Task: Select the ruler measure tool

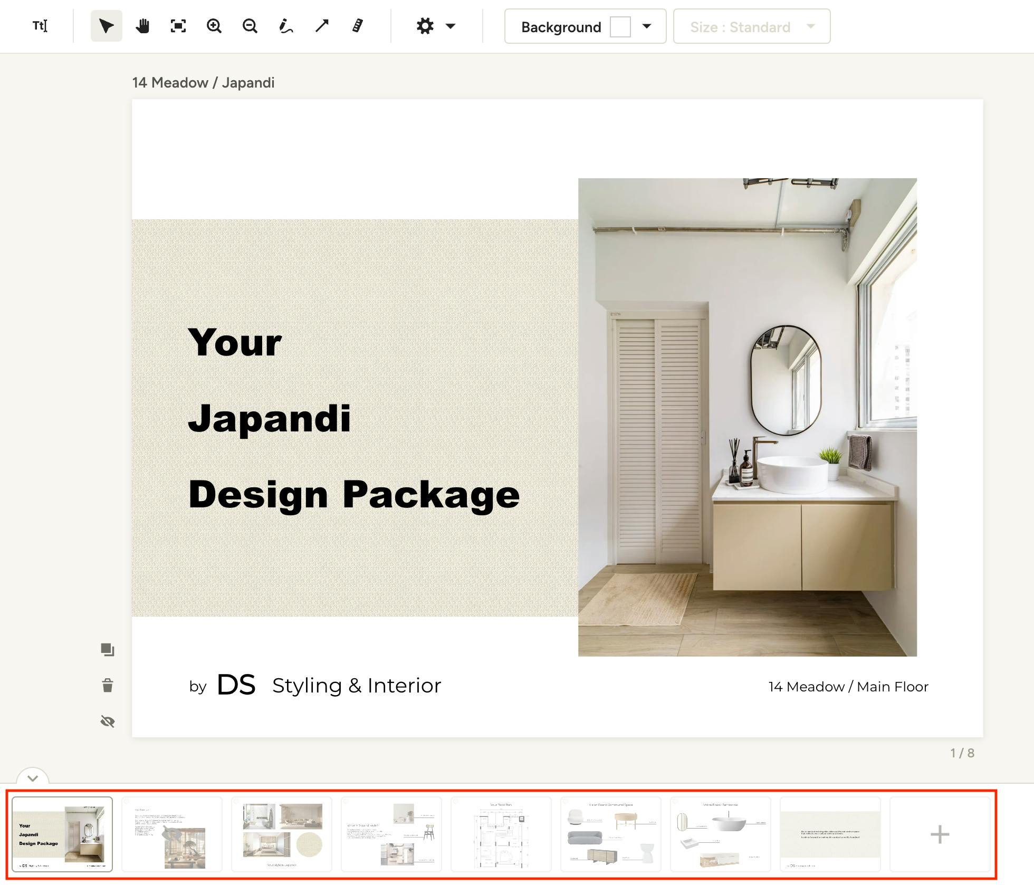Action: pyautogui.click(x=358, y=26)
